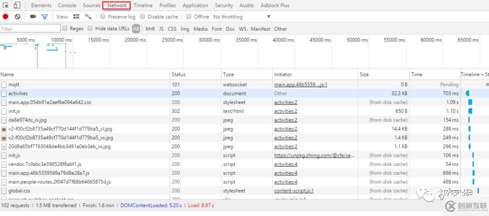Click the 10000 ms overview timeline marker
Screen dimensions: 489x216
tap(62, 40)
